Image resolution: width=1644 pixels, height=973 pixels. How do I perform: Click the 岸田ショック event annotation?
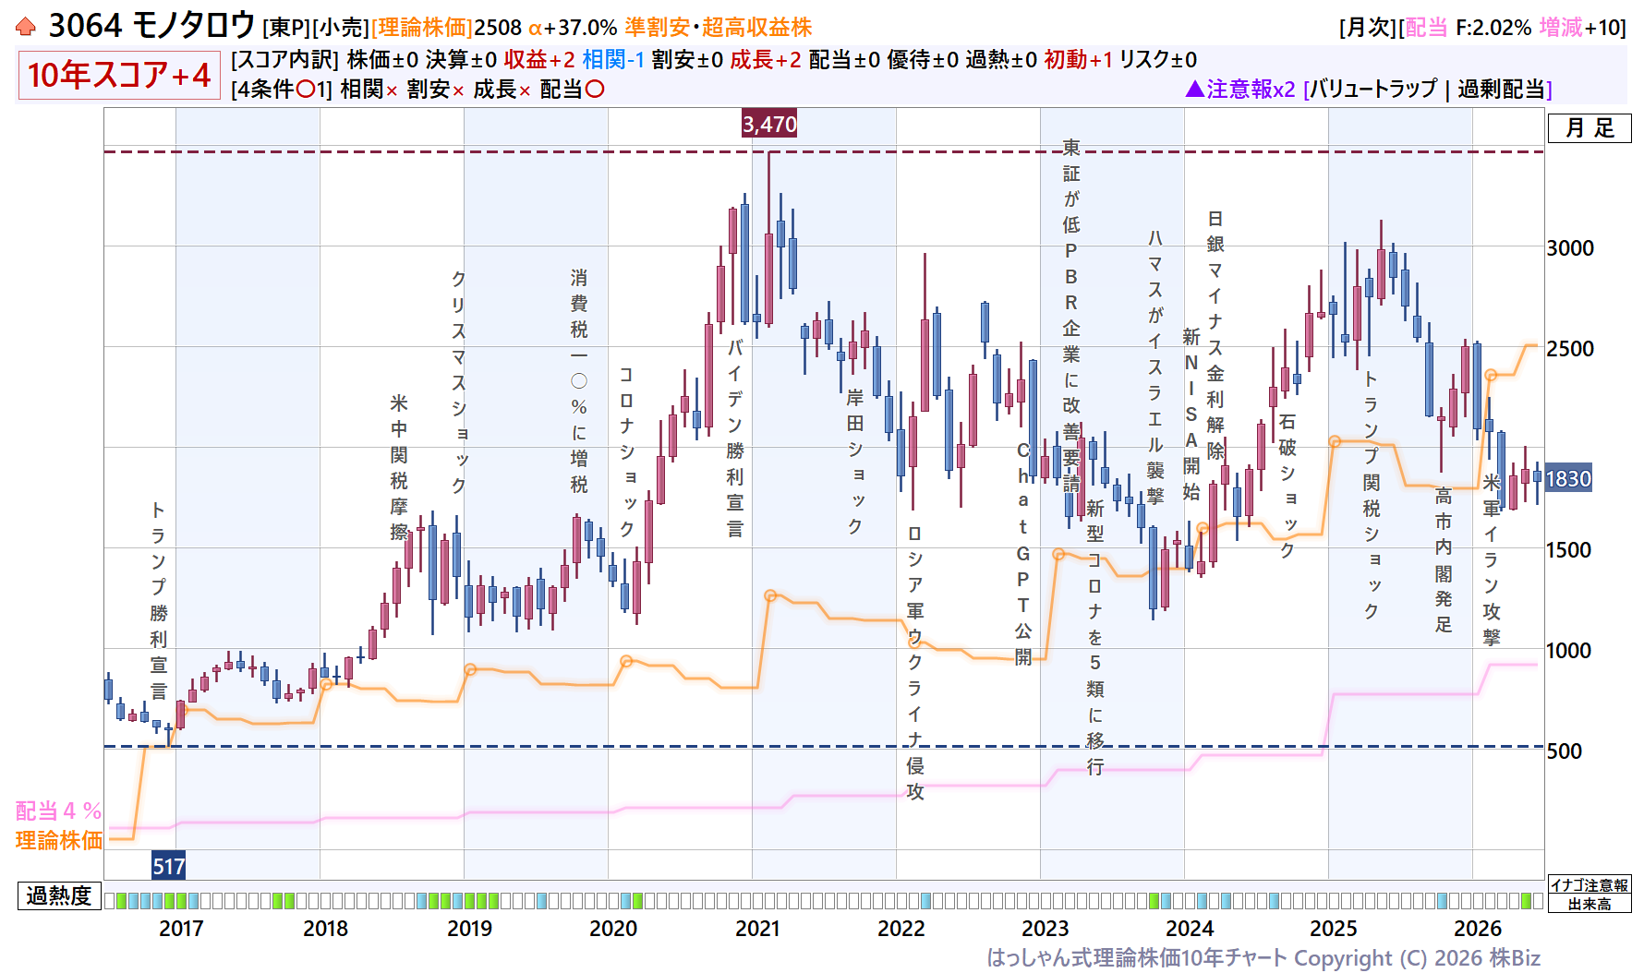[x=855, y=462]
